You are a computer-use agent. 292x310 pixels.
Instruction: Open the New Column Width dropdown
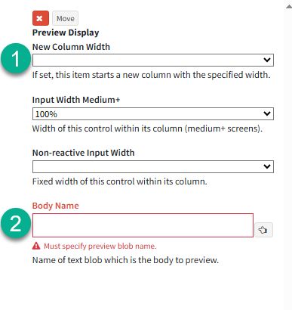click(x=153, y=60)
